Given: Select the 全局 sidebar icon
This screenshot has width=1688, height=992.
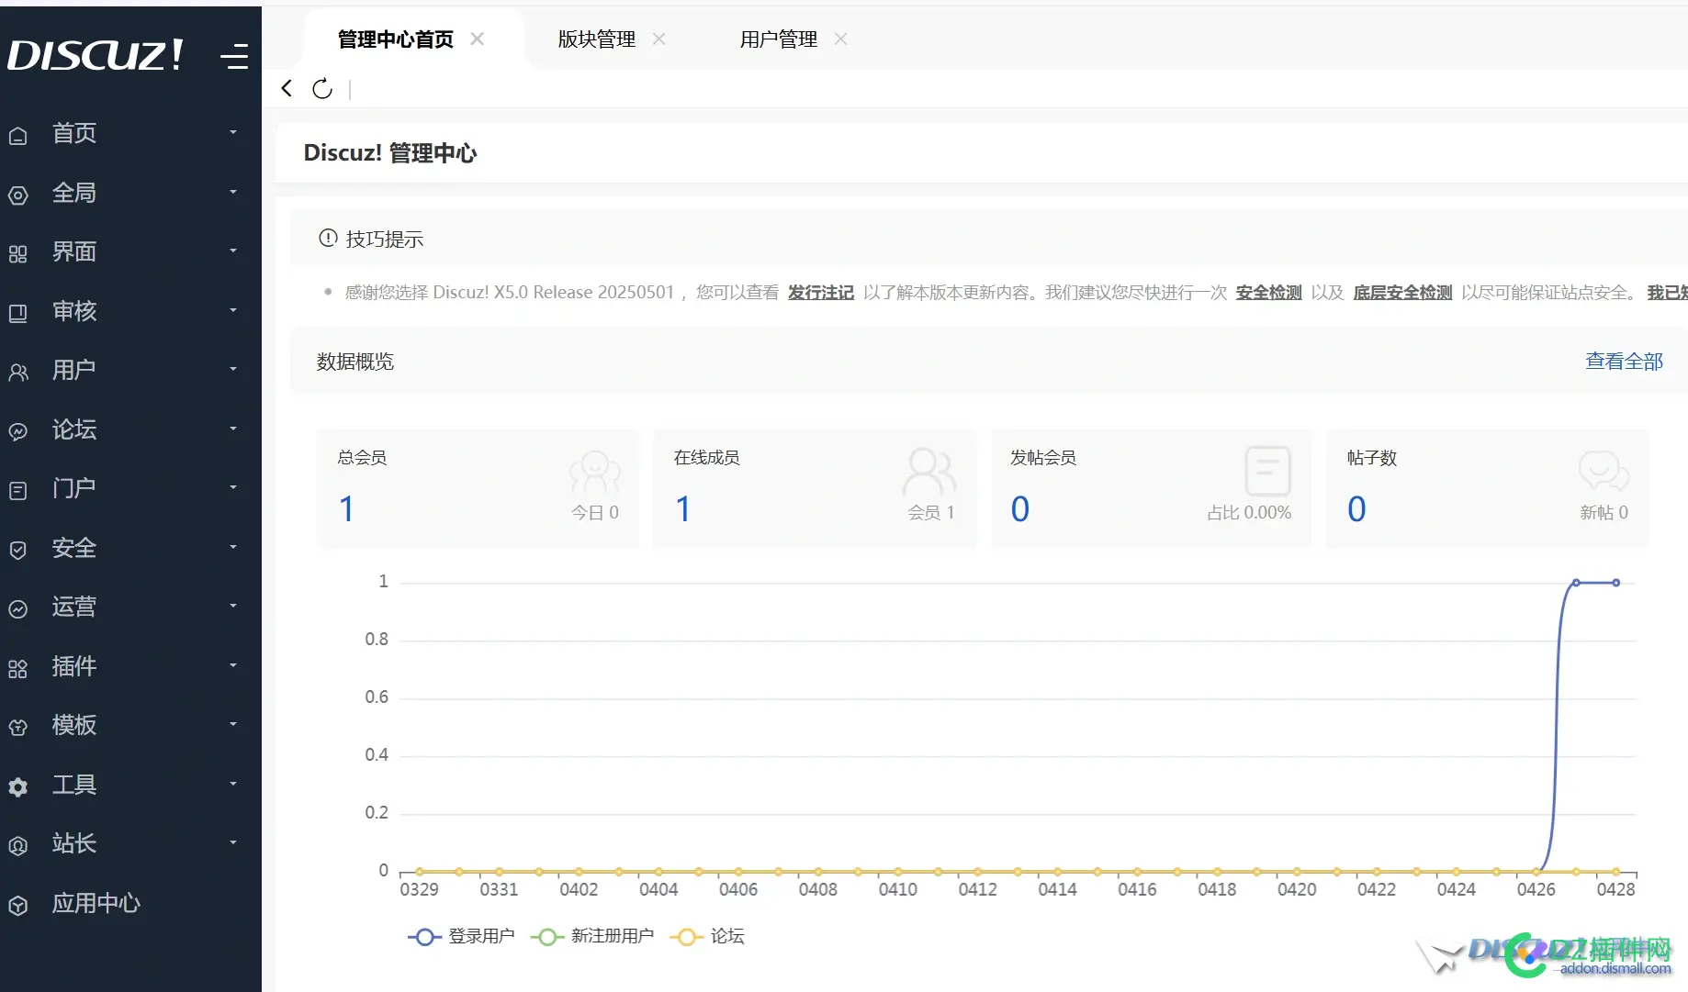Looking at the screenshot, I should click(18, 195).
